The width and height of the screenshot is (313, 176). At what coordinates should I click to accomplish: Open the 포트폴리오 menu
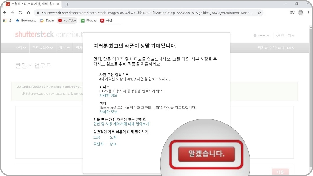coord(42,48)
